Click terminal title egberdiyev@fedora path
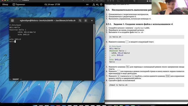The height and width of the screenshot is (106, 188). click(x=48, y=21)
